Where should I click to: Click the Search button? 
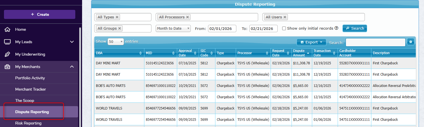[x=355, y=29]
